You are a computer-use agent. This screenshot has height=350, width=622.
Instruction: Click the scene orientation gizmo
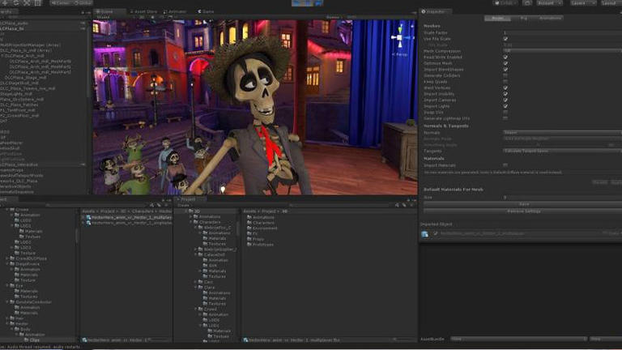click(400, 38)
